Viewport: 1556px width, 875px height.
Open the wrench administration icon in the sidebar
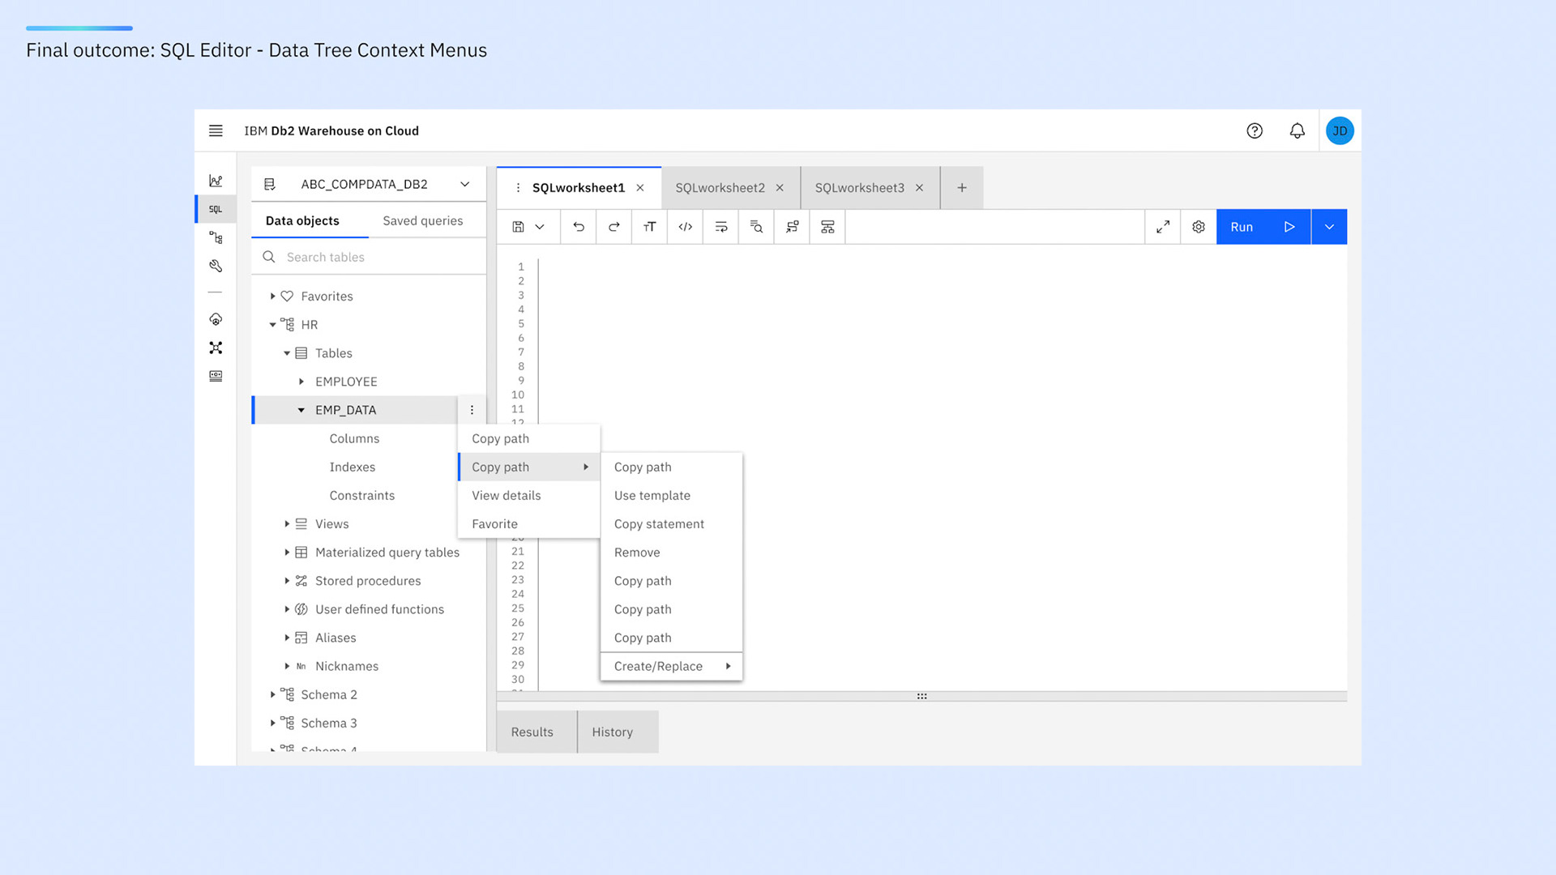(x=215, y=265)
